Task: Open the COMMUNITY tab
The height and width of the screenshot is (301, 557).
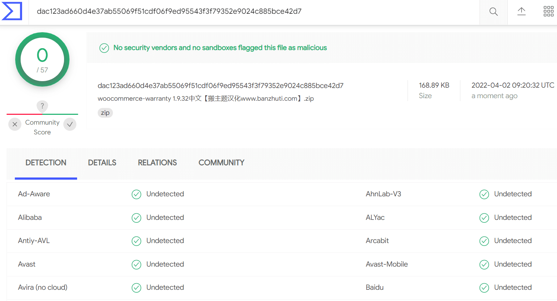Action: [221, 163]
